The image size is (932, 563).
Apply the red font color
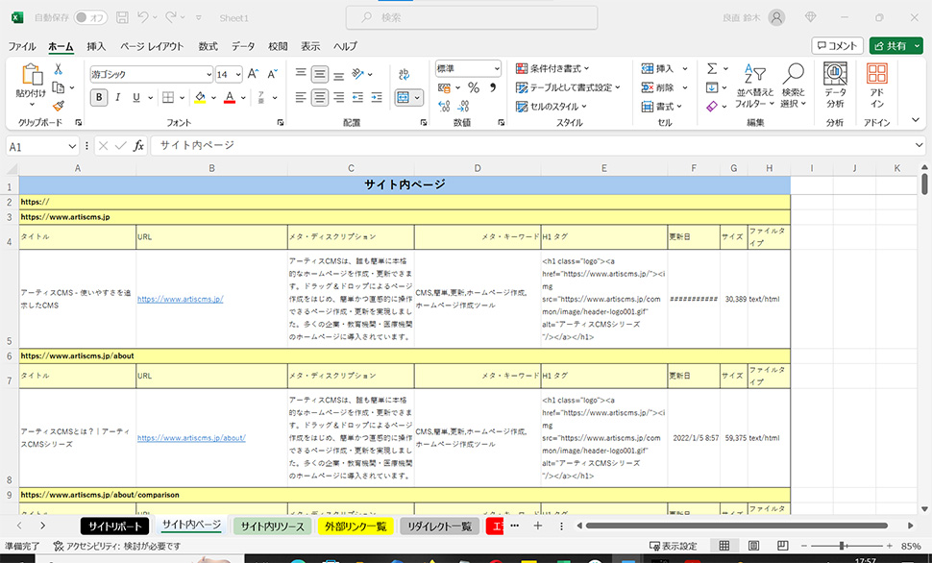point(230,97)
